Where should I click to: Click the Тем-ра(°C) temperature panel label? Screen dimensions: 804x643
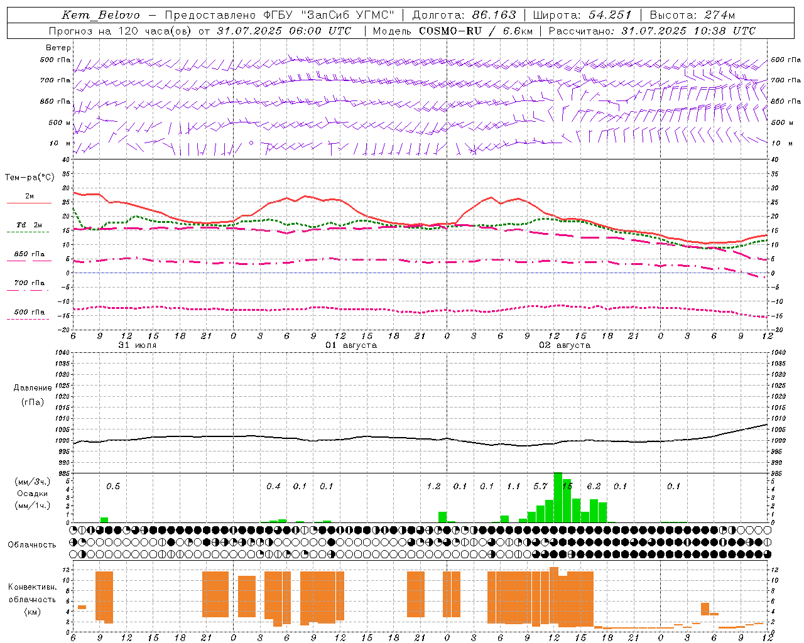[30, 178]
